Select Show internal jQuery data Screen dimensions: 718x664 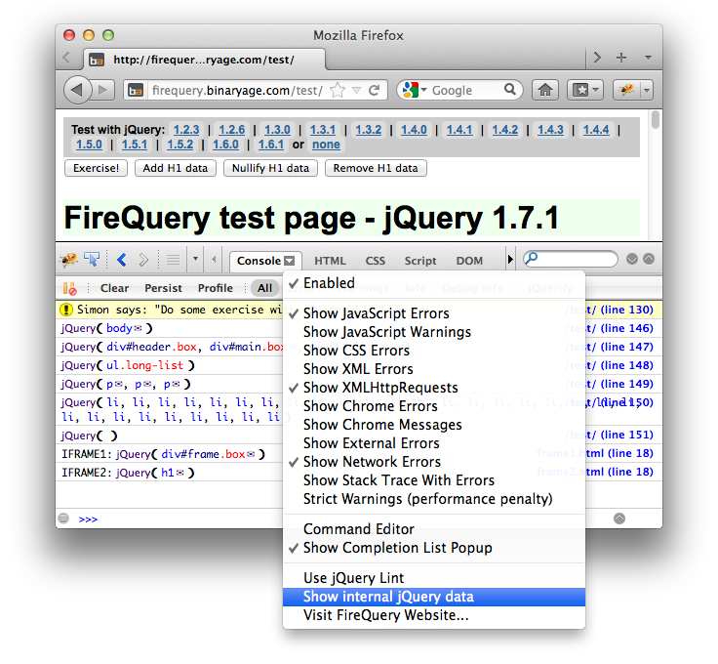387,597
